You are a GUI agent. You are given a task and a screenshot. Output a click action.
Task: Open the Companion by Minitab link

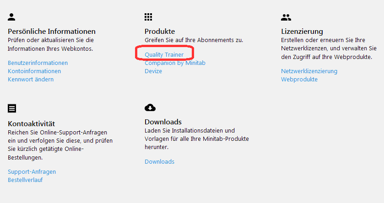tap(175, 63)
